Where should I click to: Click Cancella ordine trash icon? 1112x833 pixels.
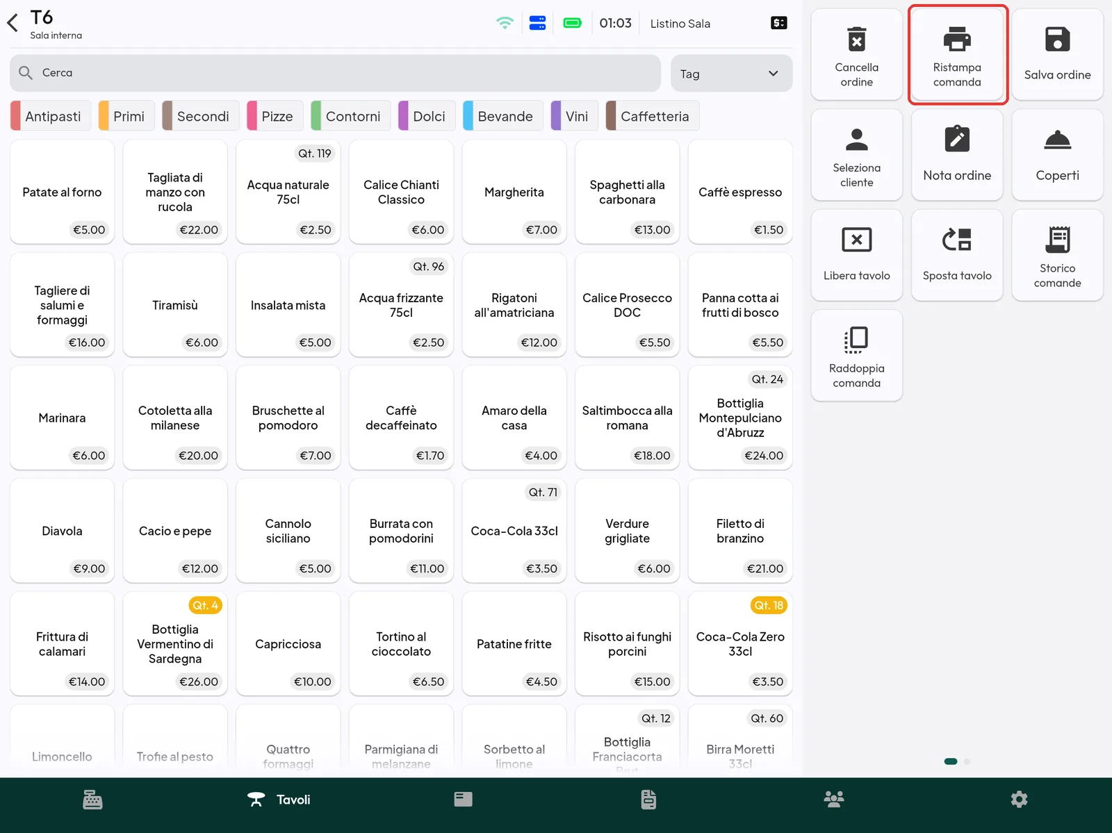(857, 40)
